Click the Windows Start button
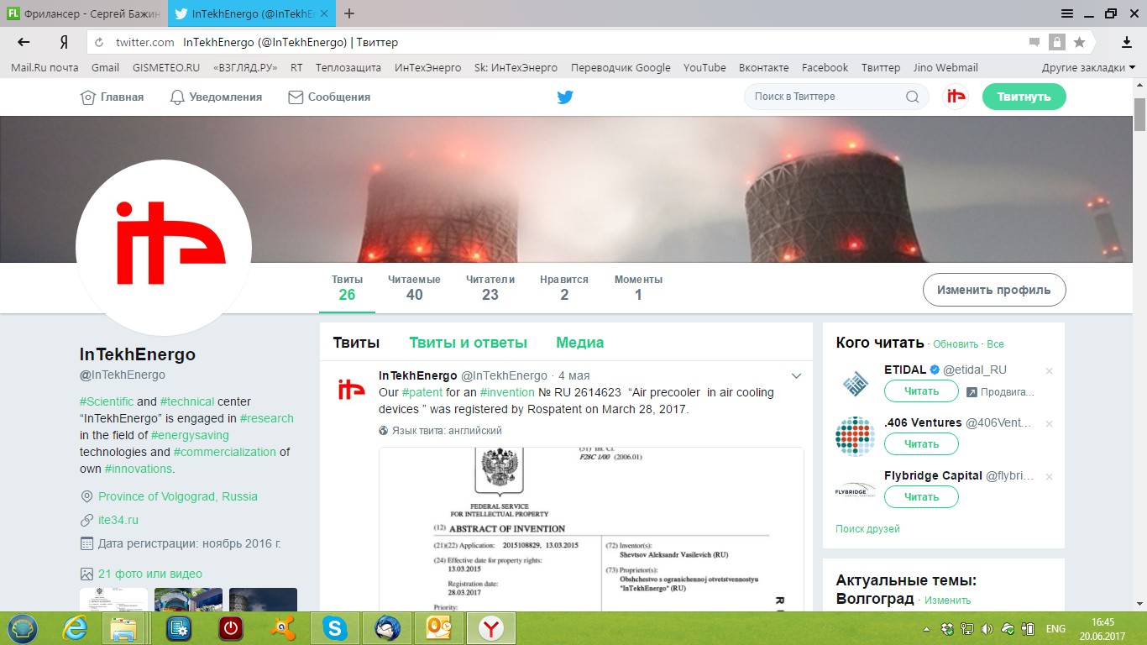Image resolution: width=1147 pixels, height=645 pixels. tap(24, 628)
